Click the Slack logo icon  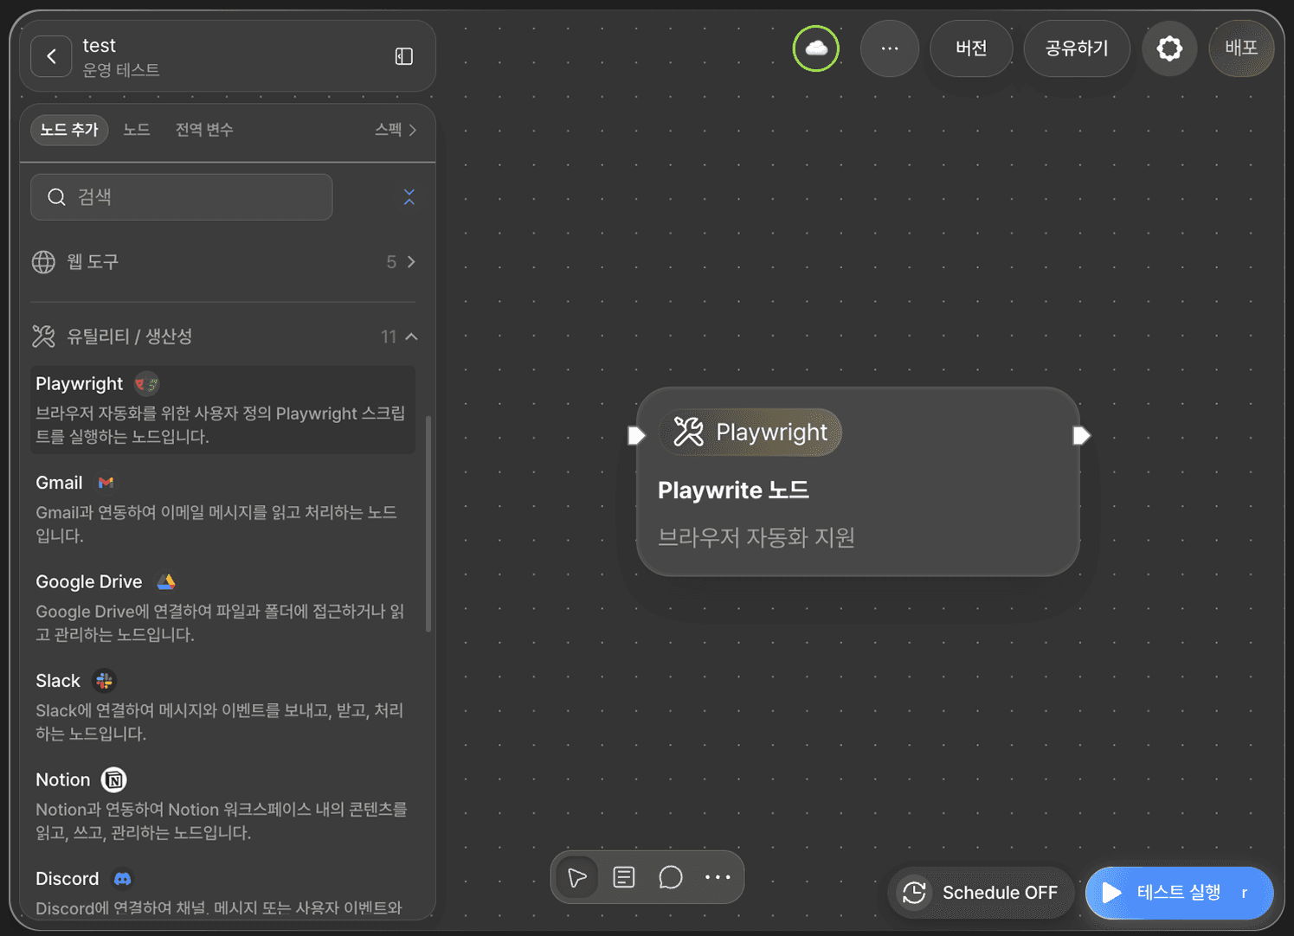pos(104,681)
